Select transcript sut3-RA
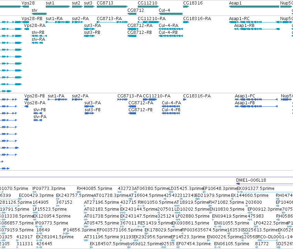This screenshot has width=293, height=249. [93, 26]
